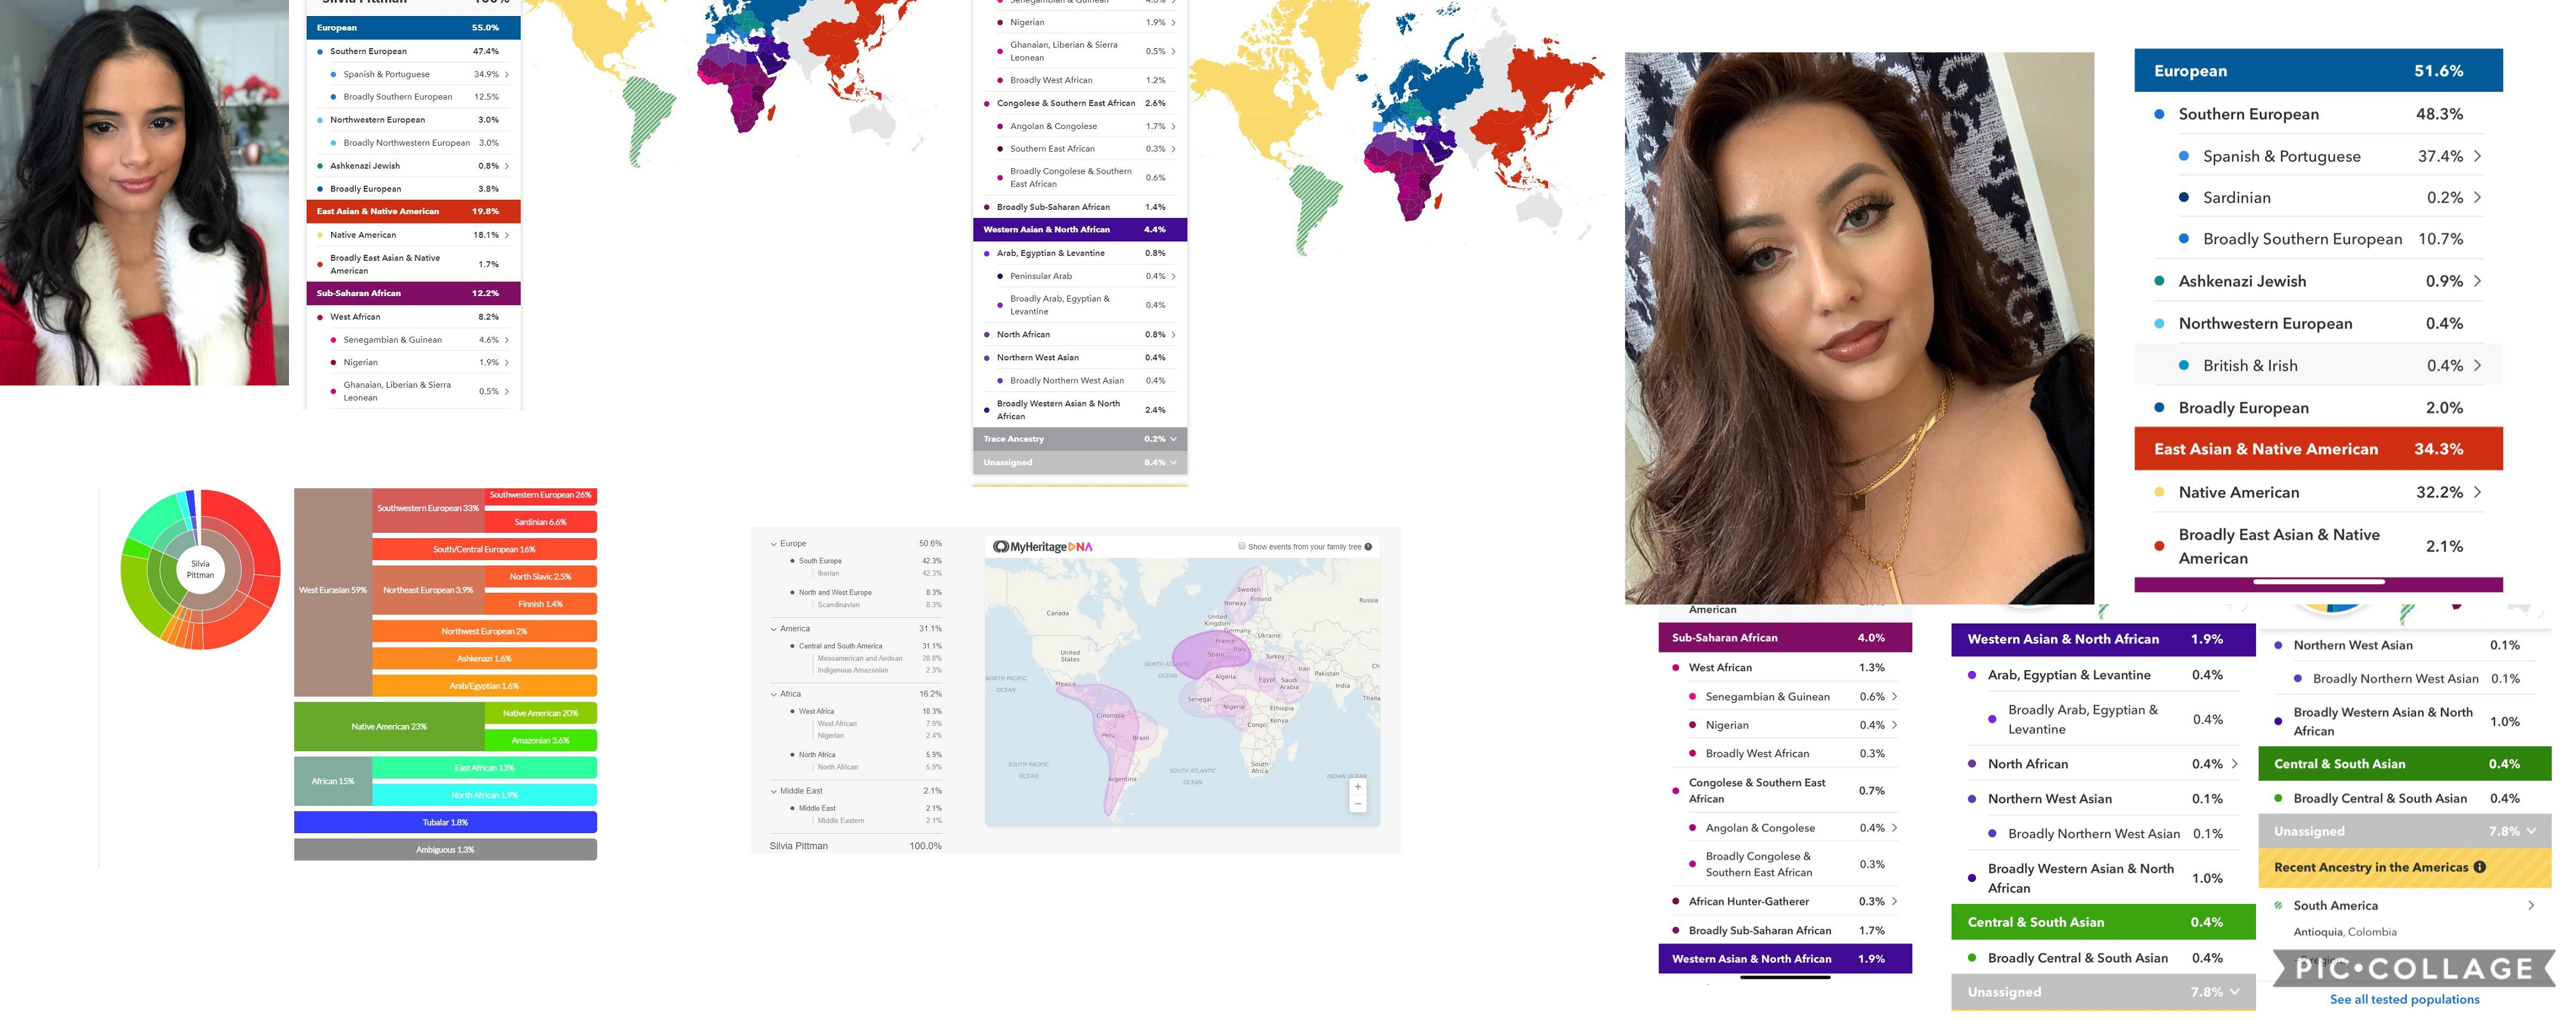Click Indigenous Amazonian 2.3% entry
Image resolution: width=2576 pixels, height=1027 pixels.
[x=878, y=671]
